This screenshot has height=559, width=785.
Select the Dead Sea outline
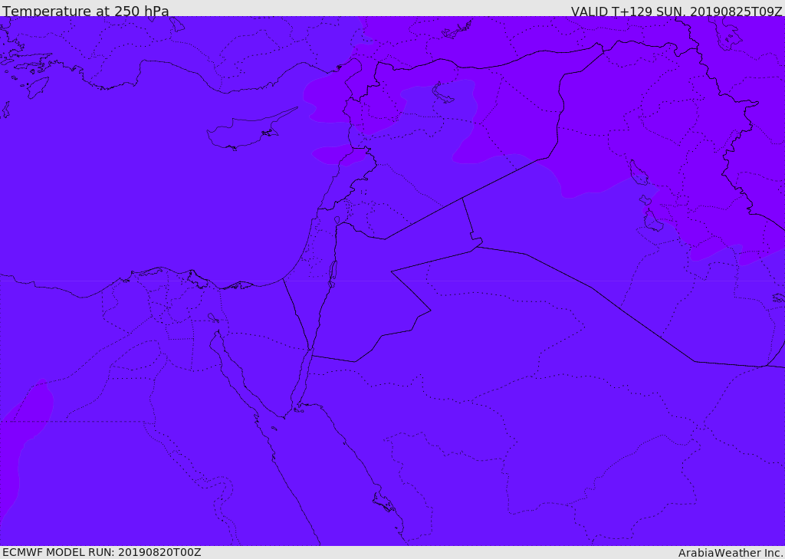tap(332, 274)
